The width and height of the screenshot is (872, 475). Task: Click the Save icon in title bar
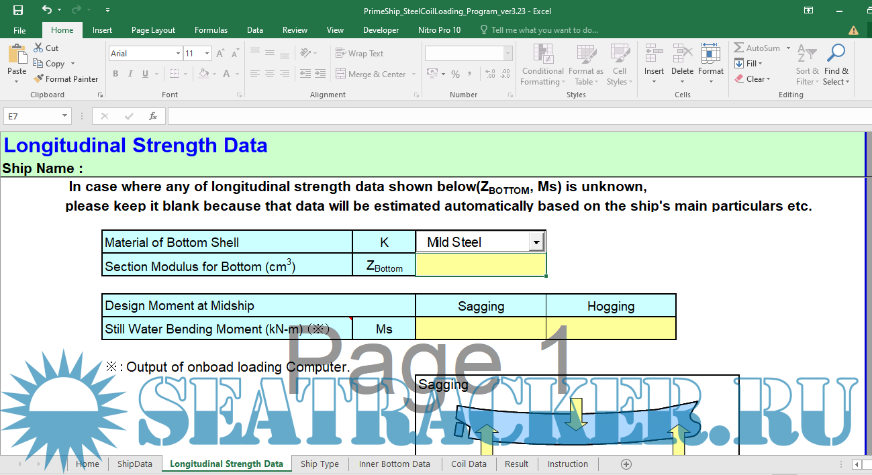tap(18, 10)
